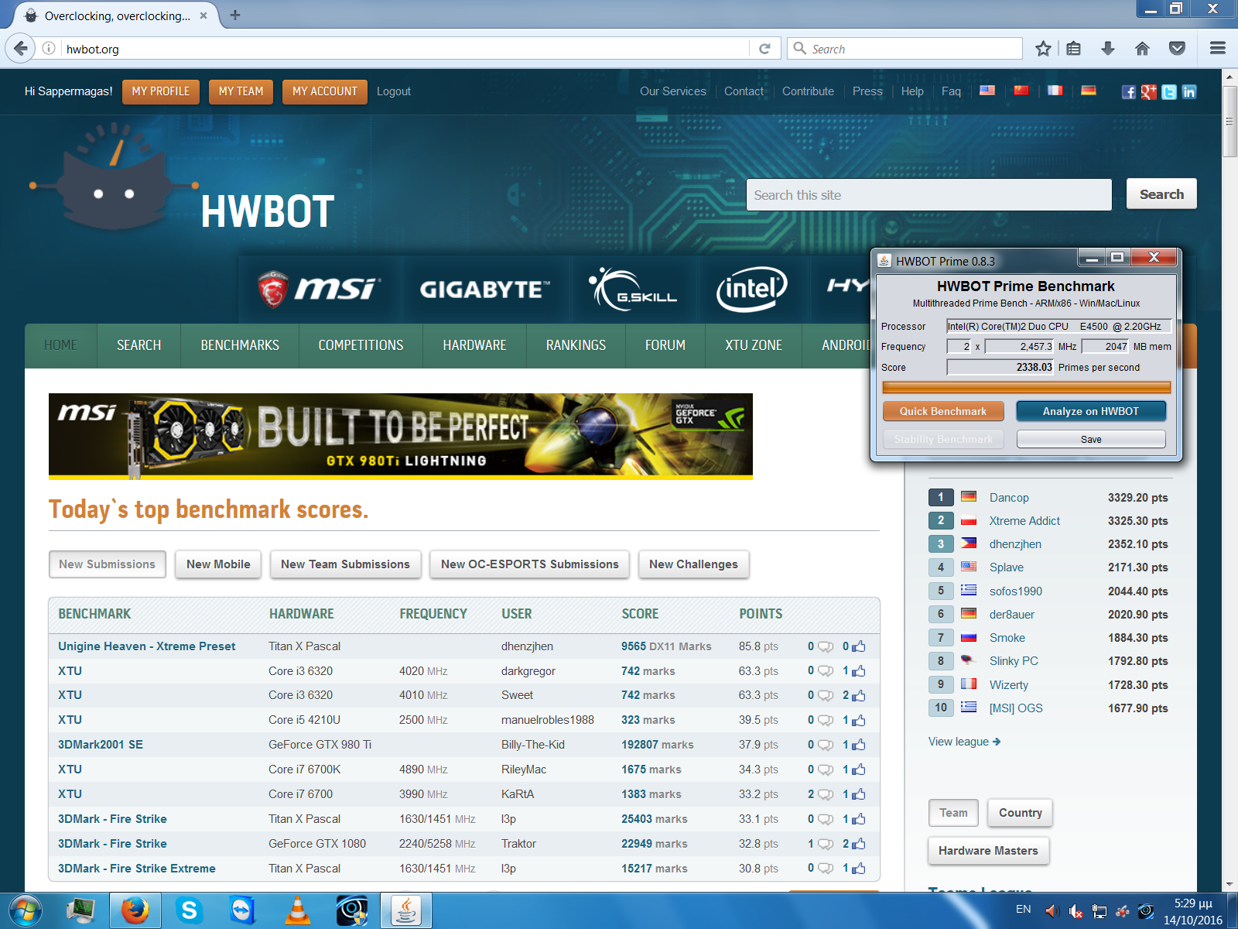Click the Firefox back arrow button
This screenshot has width=1238, height=929.
click(x=20, y=48)
